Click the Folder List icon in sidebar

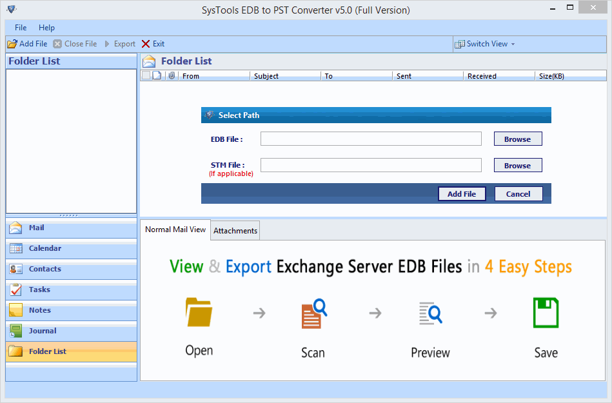pos(15,351)
